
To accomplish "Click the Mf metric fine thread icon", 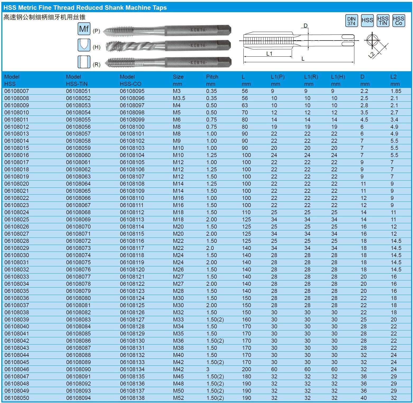I will 84,29.
